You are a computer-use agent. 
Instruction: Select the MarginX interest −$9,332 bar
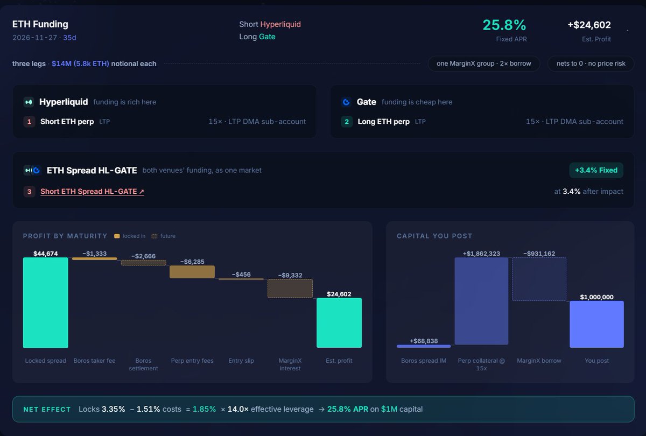point(290,289)
